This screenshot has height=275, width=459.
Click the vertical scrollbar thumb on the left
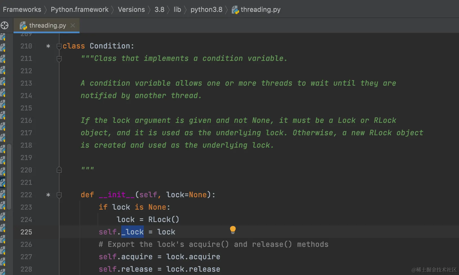coord(9,176)
